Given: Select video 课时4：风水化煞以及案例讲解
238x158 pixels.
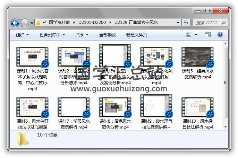Looking at the screenshot, I should coord(156,57).
